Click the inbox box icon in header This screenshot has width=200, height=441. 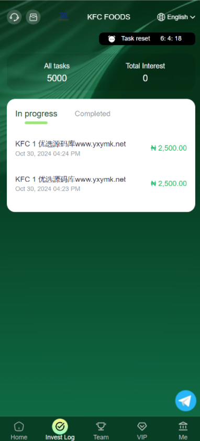pyautogui.click(x=33, y=17)
